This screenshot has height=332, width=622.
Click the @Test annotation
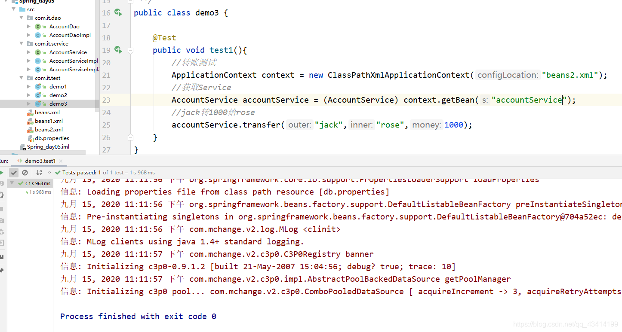(x=164, y=38)
